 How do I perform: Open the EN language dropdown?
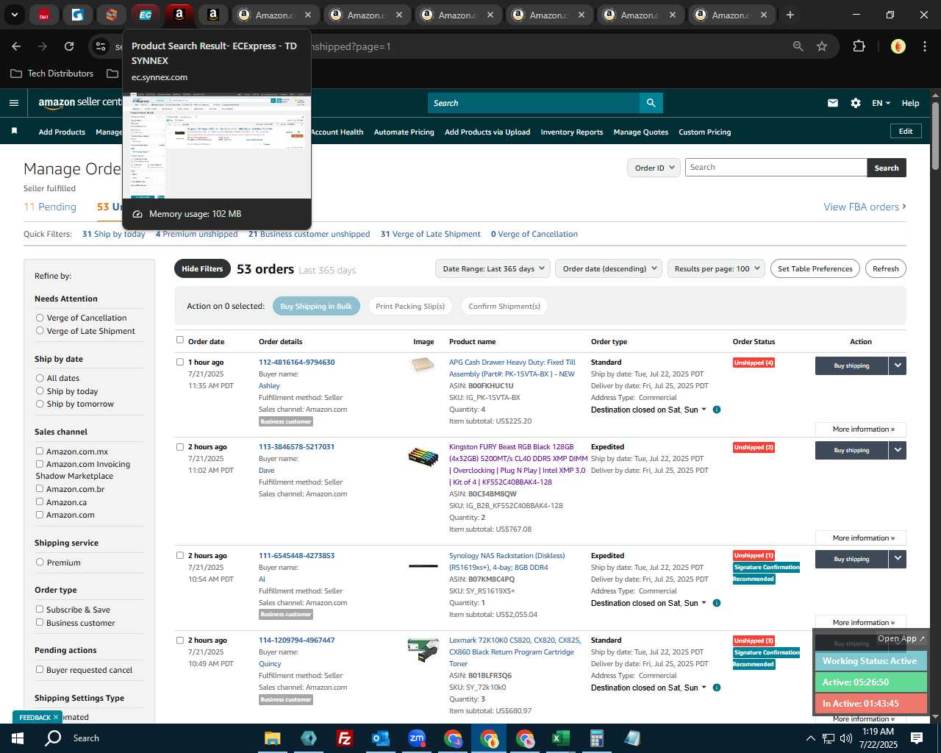[881, 103]
